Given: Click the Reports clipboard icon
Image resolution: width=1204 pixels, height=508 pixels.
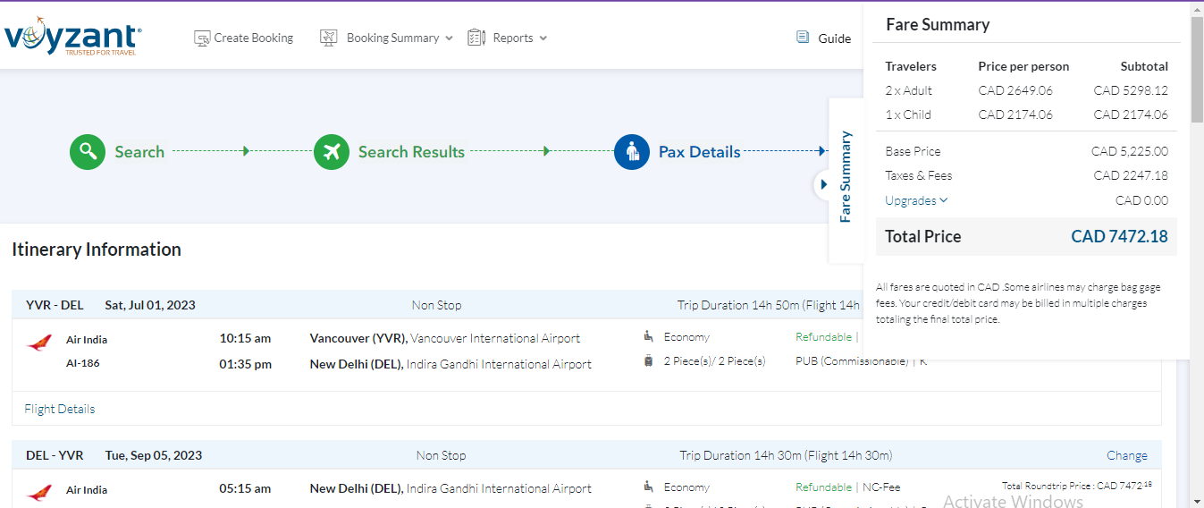Looking at the screenshot, I should coord(476,38).
